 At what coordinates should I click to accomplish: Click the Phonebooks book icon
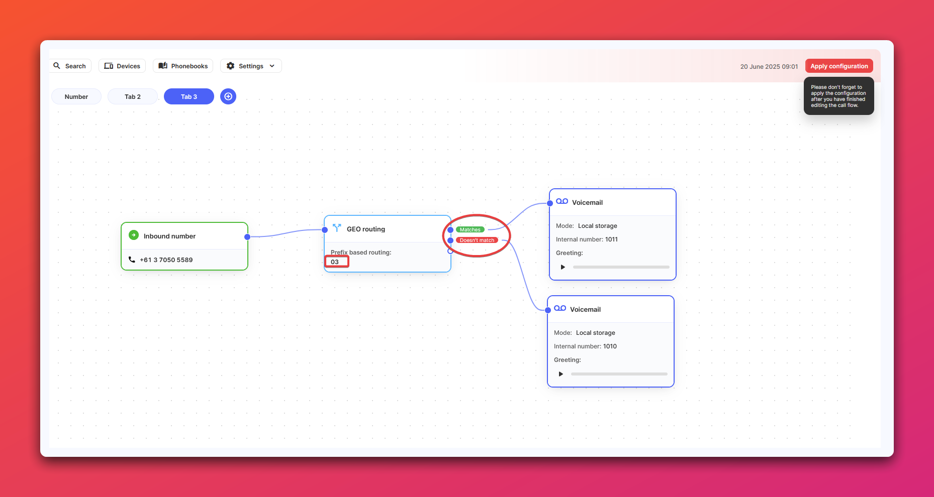point(163,66)
